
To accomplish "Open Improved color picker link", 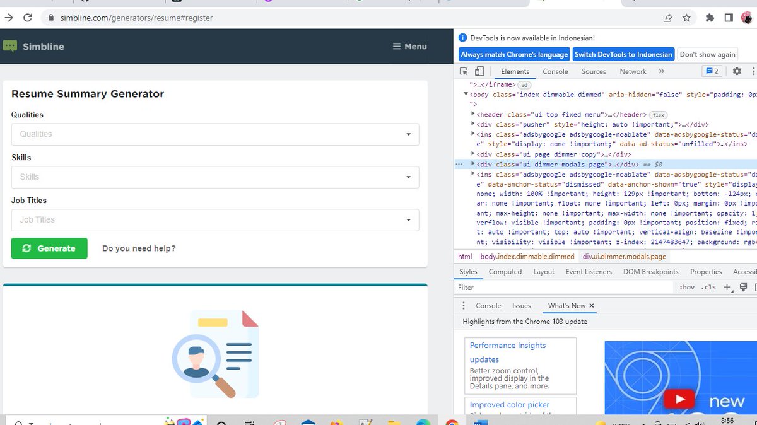I will click(510, 404).
